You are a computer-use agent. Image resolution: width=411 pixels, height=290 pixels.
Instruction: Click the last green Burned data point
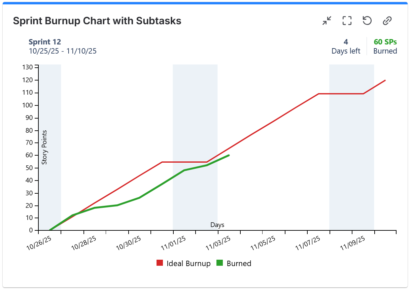coord(229,156)
